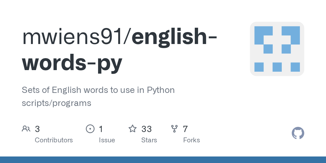Click the Stars star icon
The width and height of the screenshot is (326, 163).
(133, 128)
